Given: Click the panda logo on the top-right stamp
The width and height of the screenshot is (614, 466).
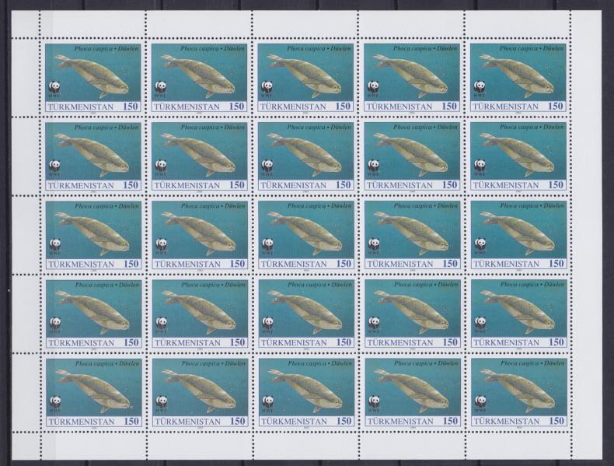Looking at the screenshot, I should pyautogui.click(x=480, y=87).
